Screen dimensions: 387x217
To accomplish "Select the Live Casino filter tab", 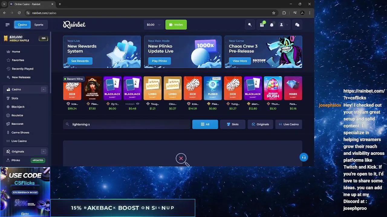I will pyautogui.click(x=289, y=124).
